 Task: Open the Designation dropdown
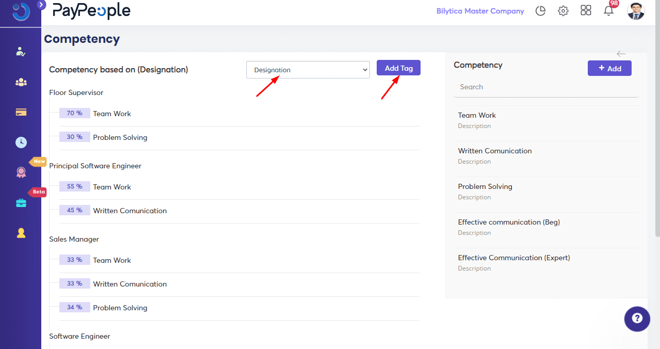pos(308,70)
